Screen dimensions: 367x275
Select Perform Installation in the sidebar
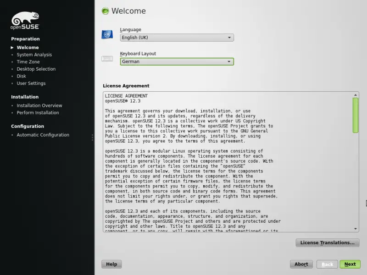click(x=38, y=112)
